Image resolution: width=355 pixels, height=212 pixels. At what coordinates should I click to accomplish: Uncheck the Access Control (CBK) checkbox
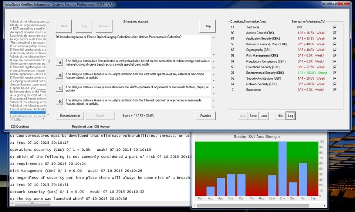pyautogui.click(x=335, y=33)
